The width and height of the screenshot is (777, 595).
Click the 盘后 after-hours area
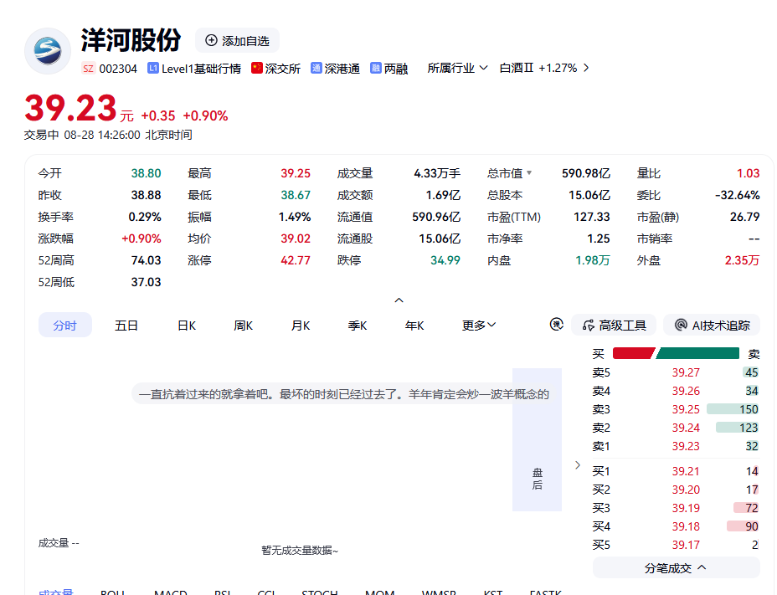538,439
